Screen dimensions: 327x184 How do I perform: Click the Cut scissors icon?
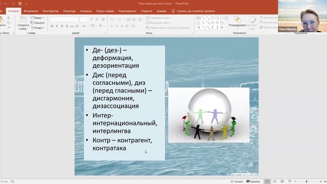(9, 18)
